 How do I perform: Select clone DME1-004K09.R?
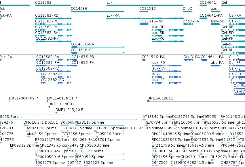click(x=10, y=101)
